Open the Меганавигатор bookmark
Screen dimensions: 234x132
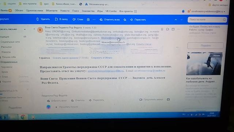pos(97,4)
